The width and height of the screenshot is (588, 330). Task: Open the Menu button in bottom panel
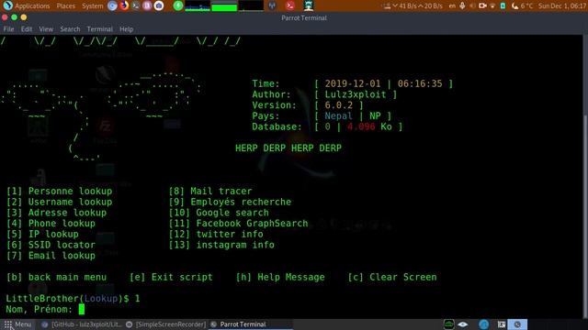pos(17,324)
